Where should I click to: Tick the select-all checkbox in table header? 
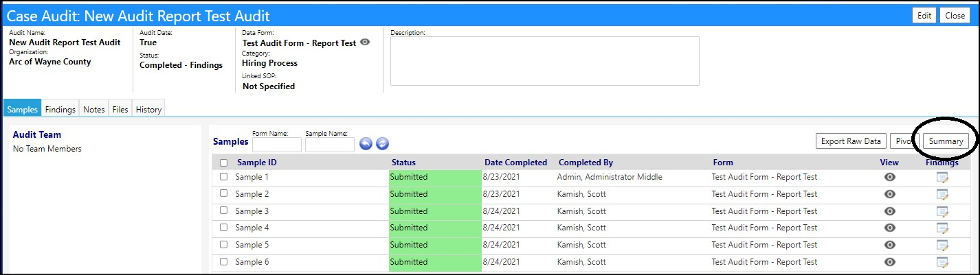click(223, 163)
